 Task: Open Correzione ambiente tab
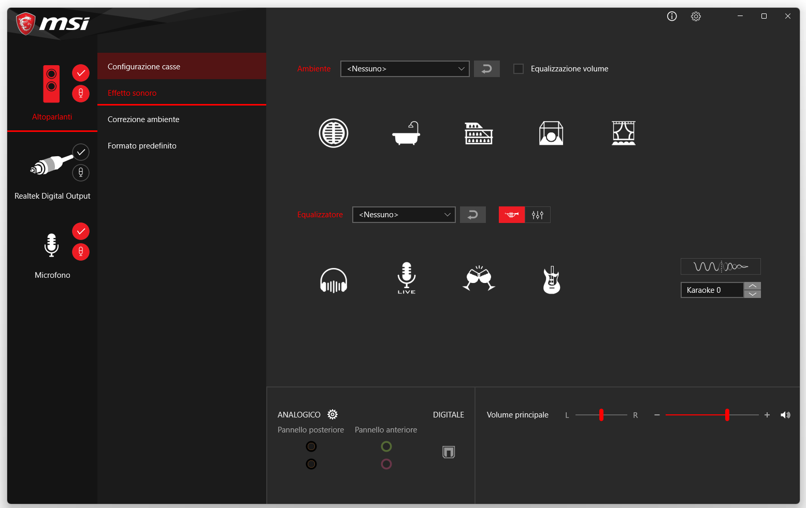pos(182,119)
